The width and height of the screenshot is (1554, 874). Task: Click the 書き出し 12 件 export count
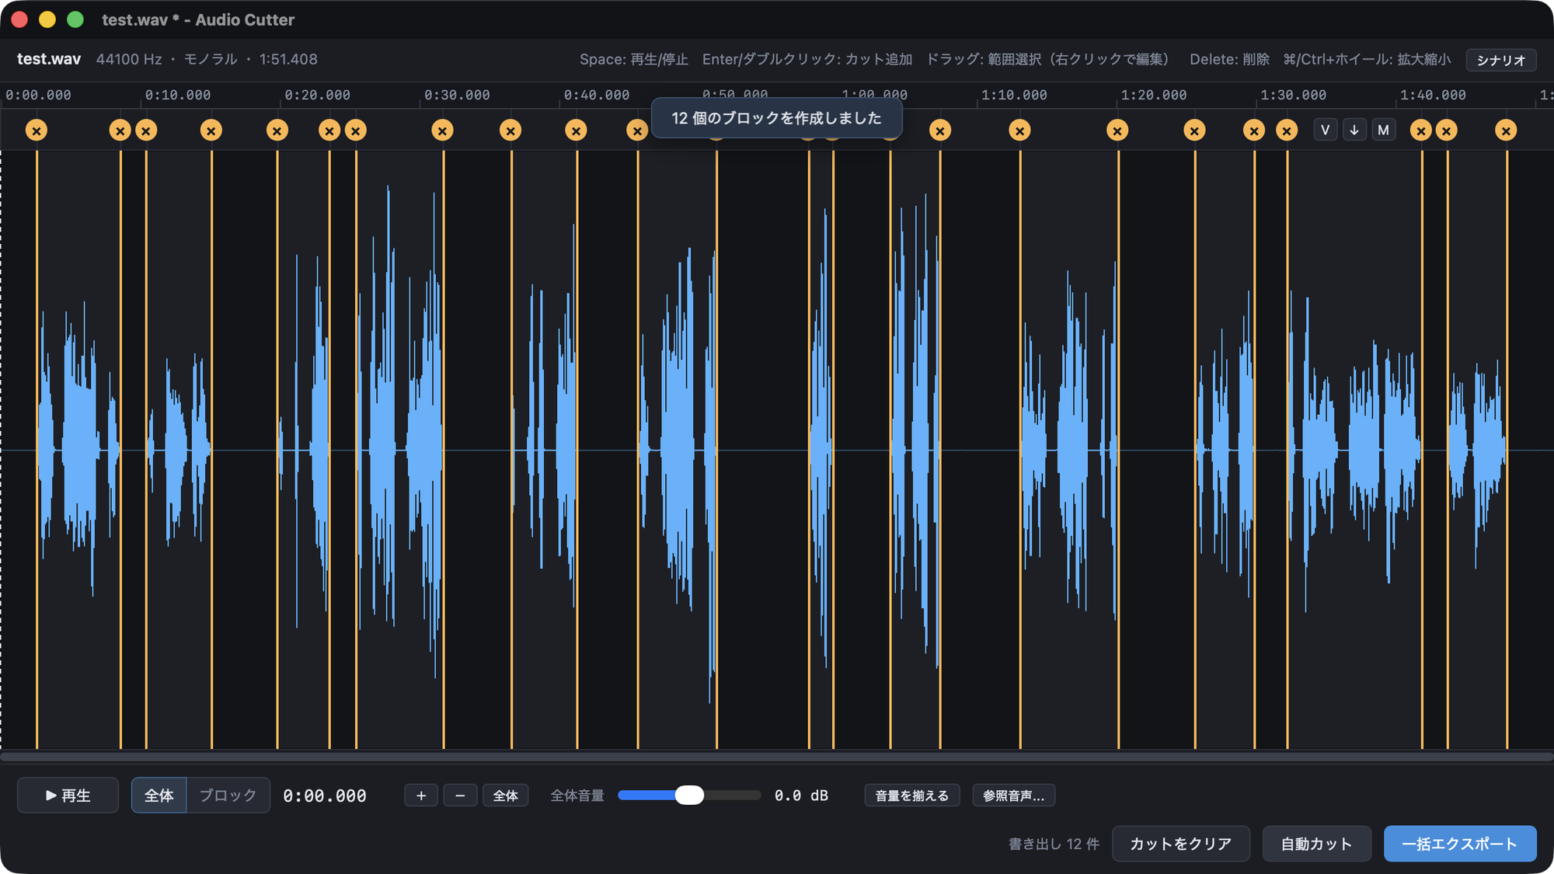[1054, 844]
